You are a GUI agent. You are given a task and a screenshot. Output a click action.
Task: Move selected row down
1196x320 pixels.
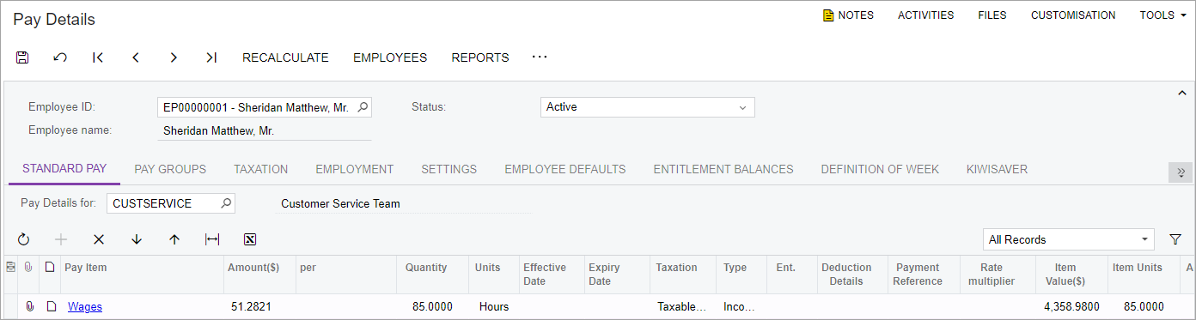(137, 239)
